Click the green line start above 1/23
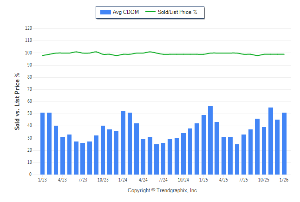 [x=43, y=55]
